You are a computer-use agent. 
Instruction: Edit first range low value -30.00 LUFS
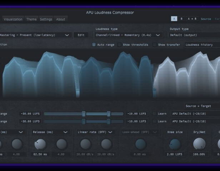(x=30, y=114)
